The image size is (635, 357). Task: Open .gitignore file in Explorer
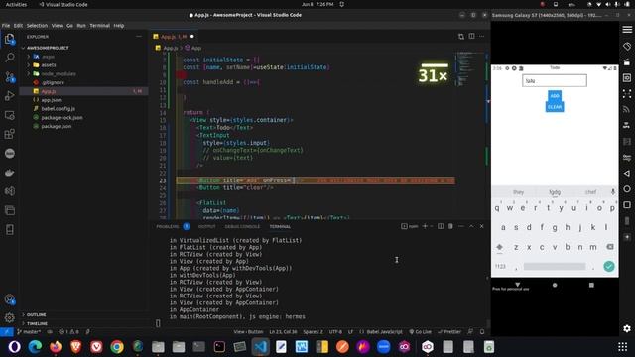coord(53,82)
